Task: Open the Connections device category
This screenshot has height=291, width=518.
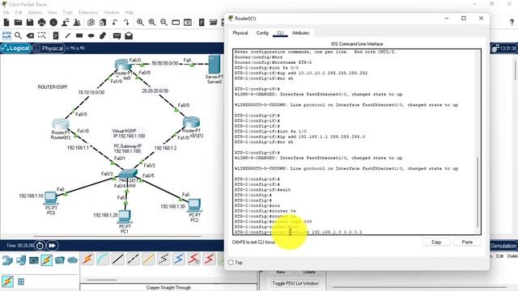Action: 47,260
